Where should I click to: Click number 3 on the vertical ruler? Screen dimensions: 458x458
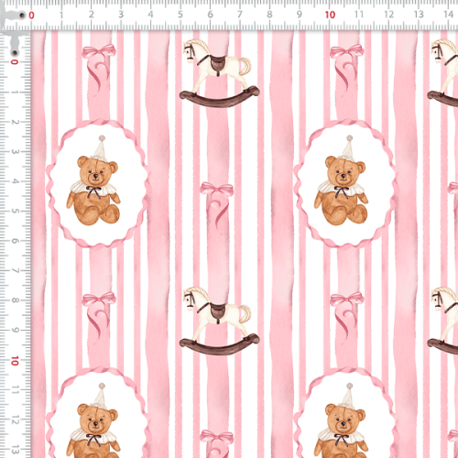tap(15, 151)
